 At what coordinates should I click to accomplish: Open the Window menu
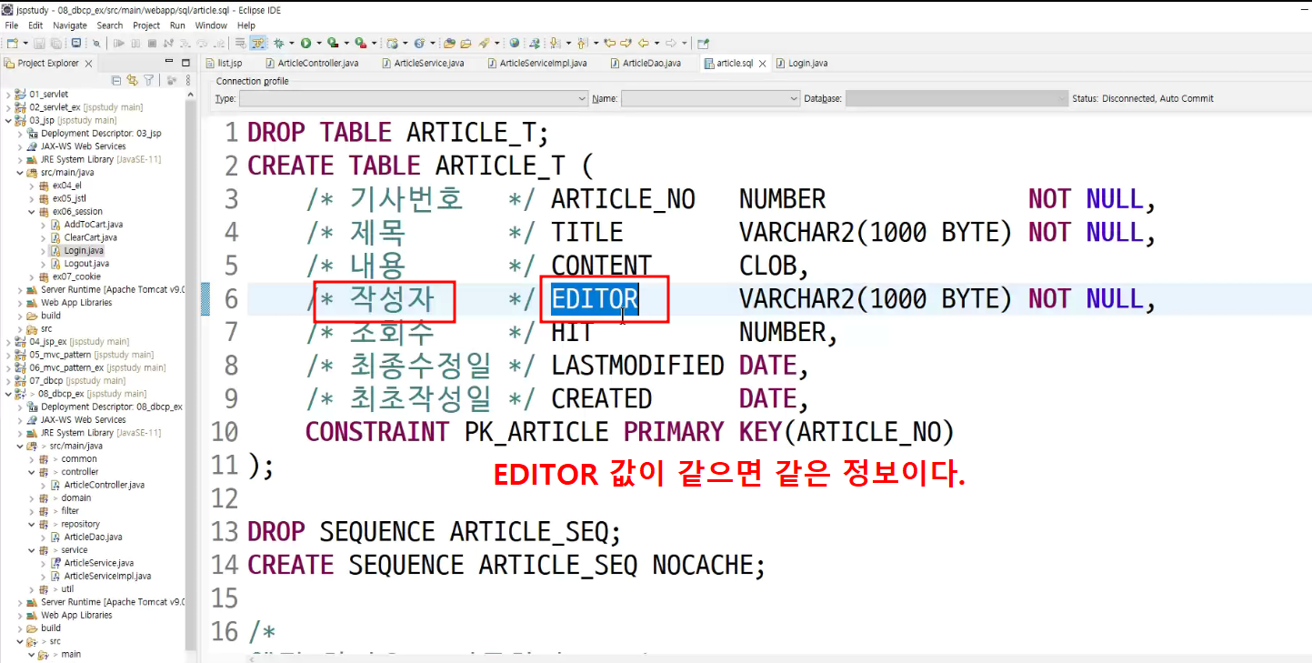211,25
